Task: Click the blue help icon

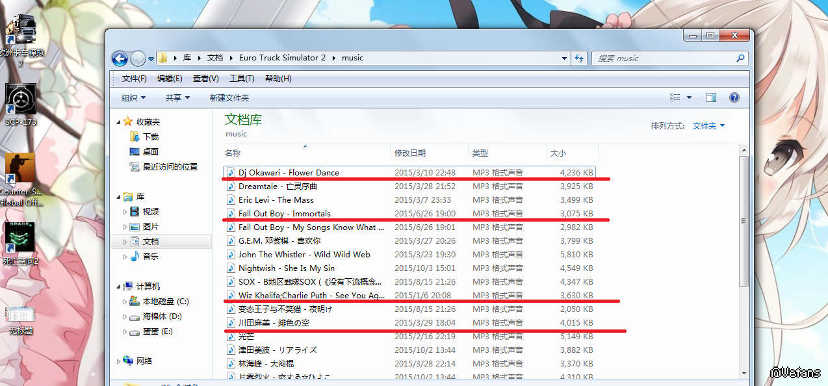Action: coord(734,97)
